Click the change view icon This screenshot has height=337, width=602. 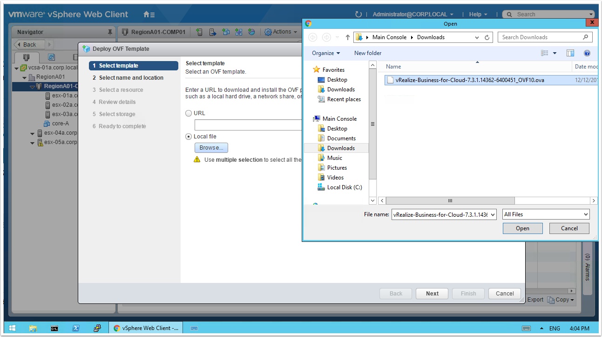[x=545, y=53]
